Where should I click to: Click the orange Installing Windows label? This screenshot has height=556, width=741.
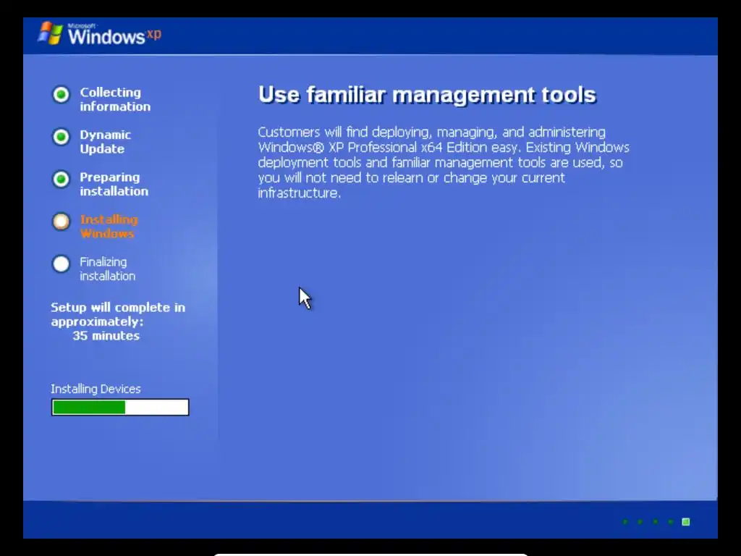109,227
